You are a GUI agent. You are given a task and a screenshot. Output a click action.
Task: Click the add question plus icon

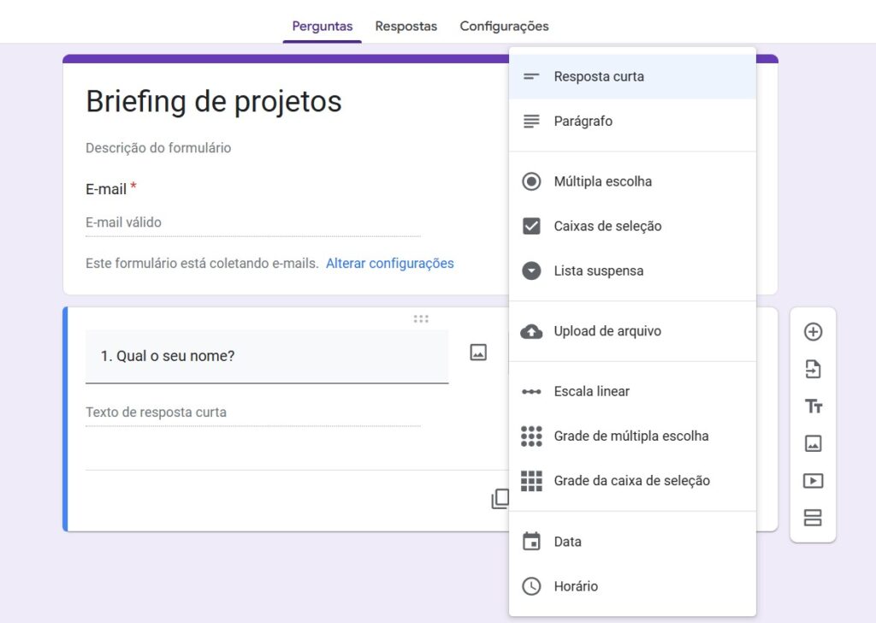point(813,332)
